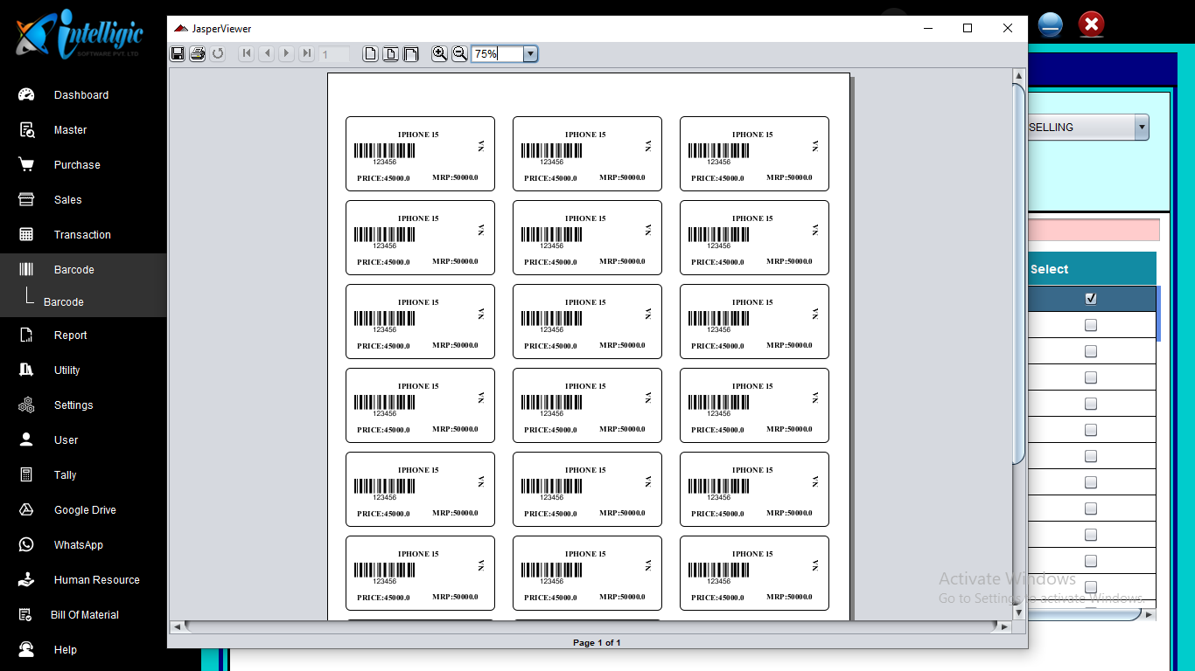Select the fit page view icon

(390, 54)
